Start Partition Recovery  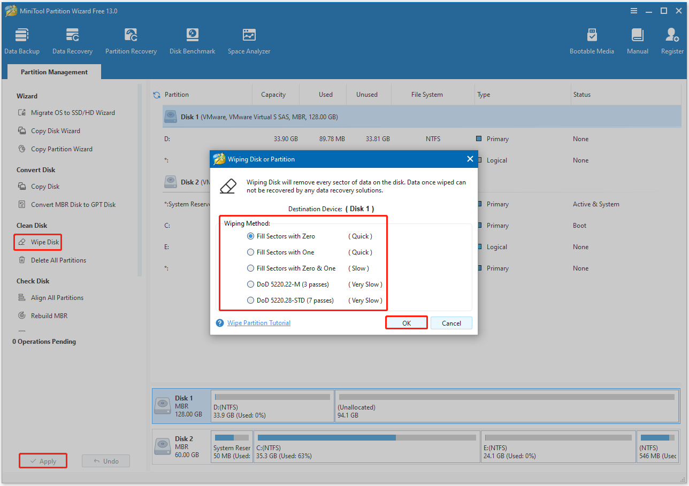tap(131, 40)
